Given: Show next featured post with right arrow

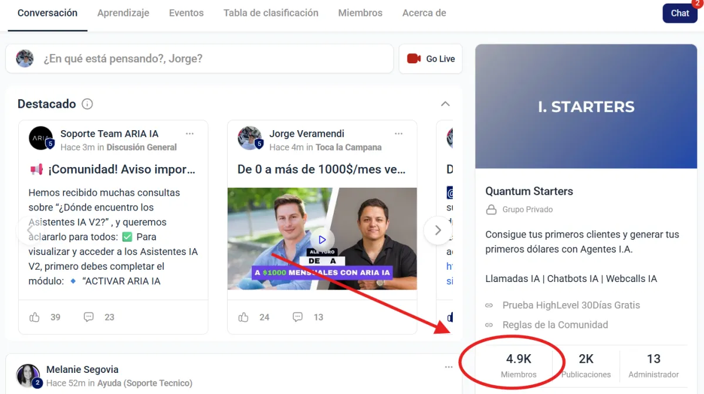Looking at the screenshot, I should [x=438, y=230].
